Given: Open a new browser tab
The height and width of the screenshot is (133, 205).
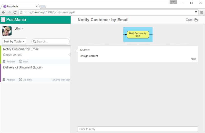Looking at the screenshot, I should pyautogui.click(x=43, y=6).
